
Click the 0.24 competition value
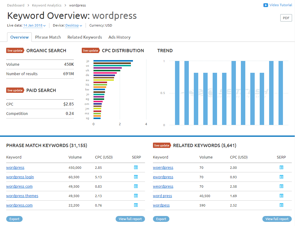[x=70, y=113]
